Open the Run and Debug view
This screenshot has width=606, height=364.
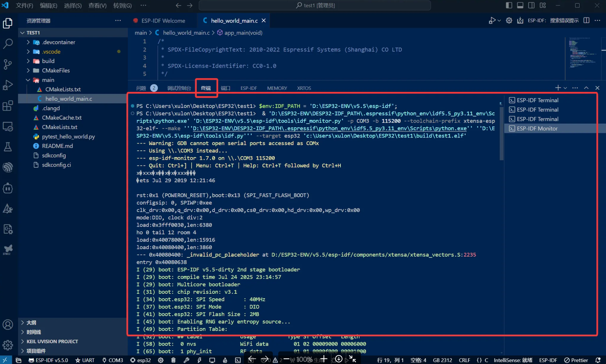click(8, 85)
